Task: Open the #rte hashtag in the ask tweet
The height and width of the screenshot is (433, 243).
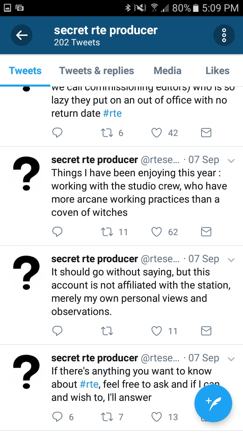Action: coord(89,384)
